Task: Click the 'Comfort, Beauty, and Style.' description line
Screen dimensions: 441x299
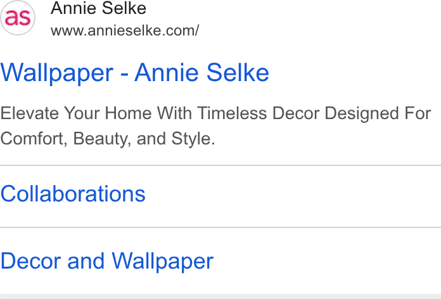Action: (108, 139)
